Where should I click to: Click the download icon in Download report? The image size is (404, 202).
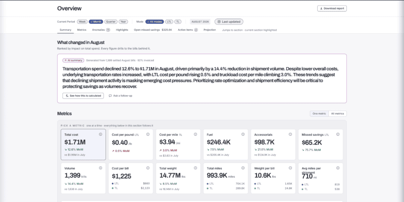point(321,9)
